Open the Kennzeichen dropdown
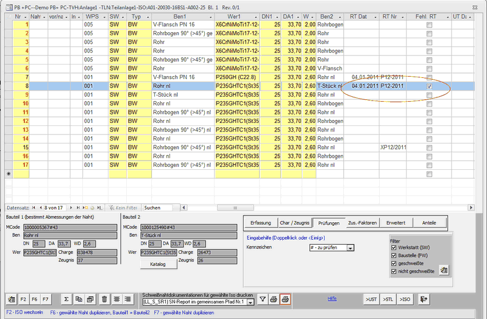 click(350, 248)
